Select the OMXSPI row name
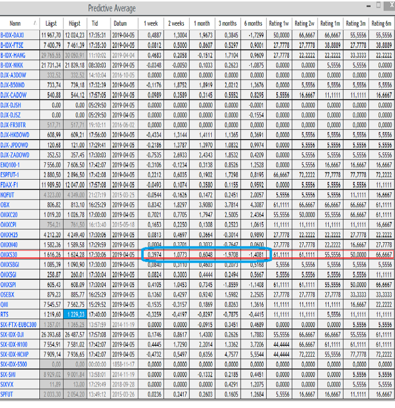The width and height of the screenshot is (395, 408). coord(8,285)
